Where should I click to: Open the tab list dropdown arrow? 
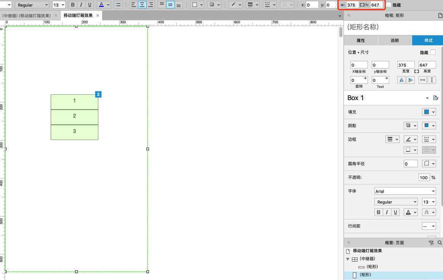pos(340,16)
